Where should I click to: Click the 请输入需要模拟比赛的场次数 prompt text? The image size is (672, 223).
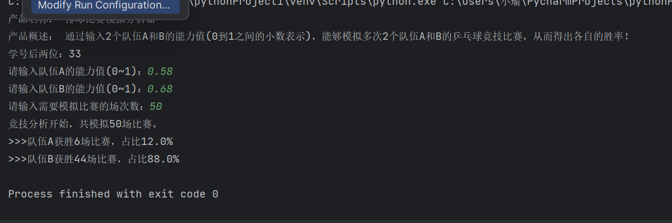79,107
